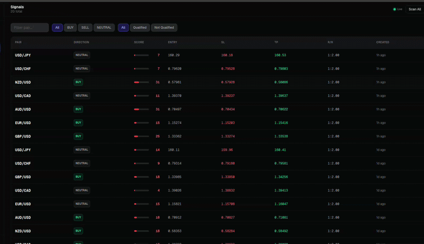Click NEUTRAL badge in row with entry 160.29
Image resolution: width=424 pixels, height=244 pixels.
pyautogui.click(x=82, y=55)
